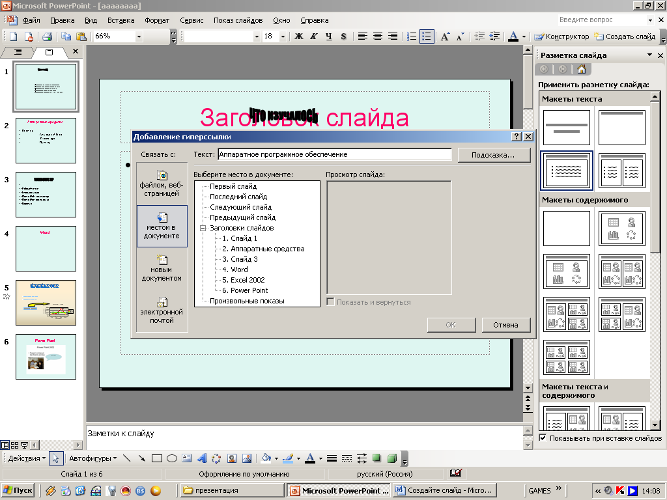Toggle bulleted list formatting
The width and height of the screenshot is (667, 500).
[x=427, y=36]
